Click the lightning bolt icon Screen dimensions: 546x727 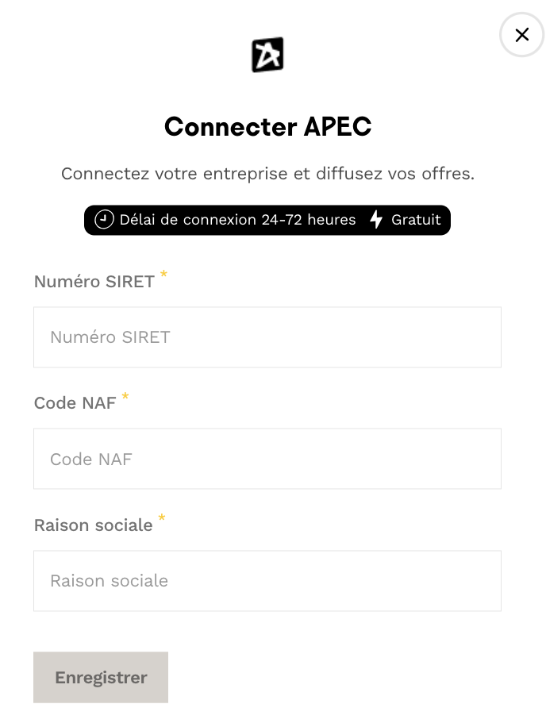pos(376,220)
